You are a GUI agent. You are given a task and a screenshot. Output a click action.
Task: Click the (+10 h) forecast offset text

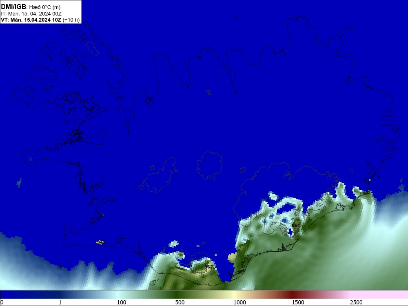(71, 20)
